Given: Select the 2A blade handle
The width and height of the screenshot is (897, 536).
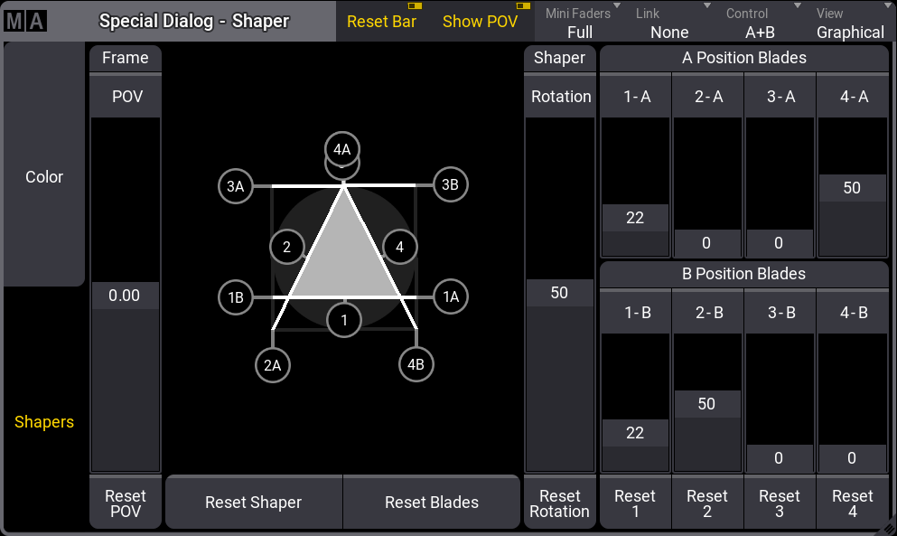Looking at the screenshot, I should pyautogui.click(x=272, y=364).
